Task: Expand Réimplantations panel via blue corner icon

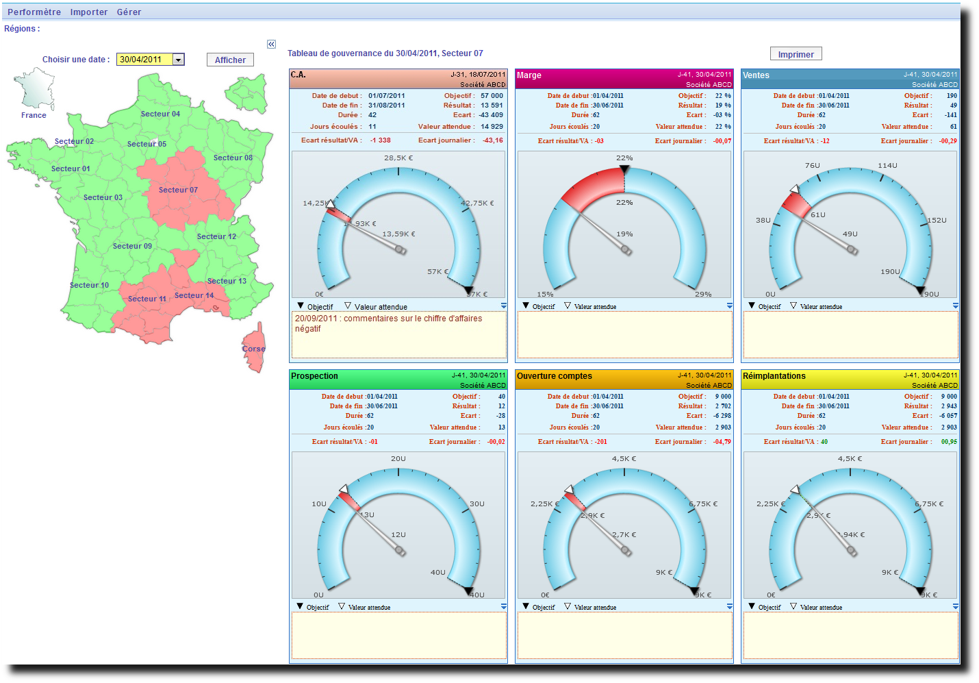Action: 956,606
